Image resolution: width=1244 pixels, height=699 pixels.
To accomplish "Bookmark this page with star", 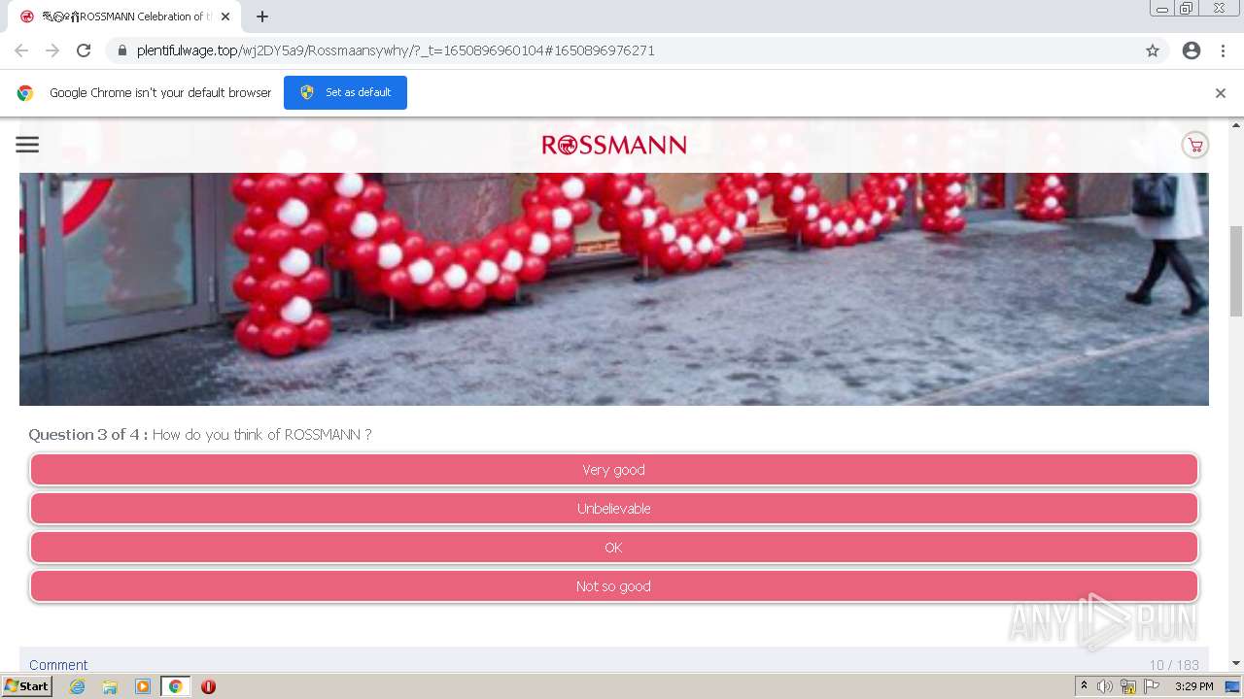I will tap(1153, 50).
